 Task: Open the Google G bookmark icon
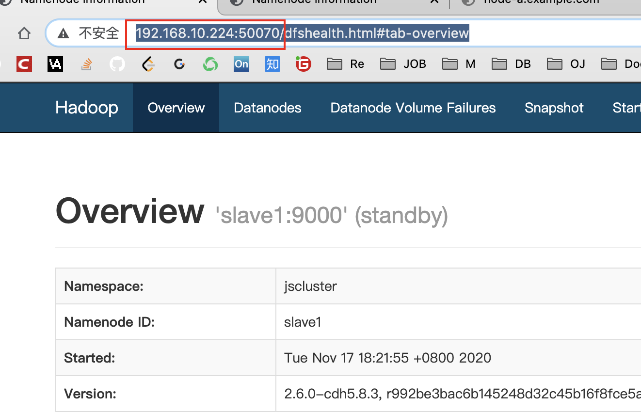pyautogui.click(x=179, y=63)
